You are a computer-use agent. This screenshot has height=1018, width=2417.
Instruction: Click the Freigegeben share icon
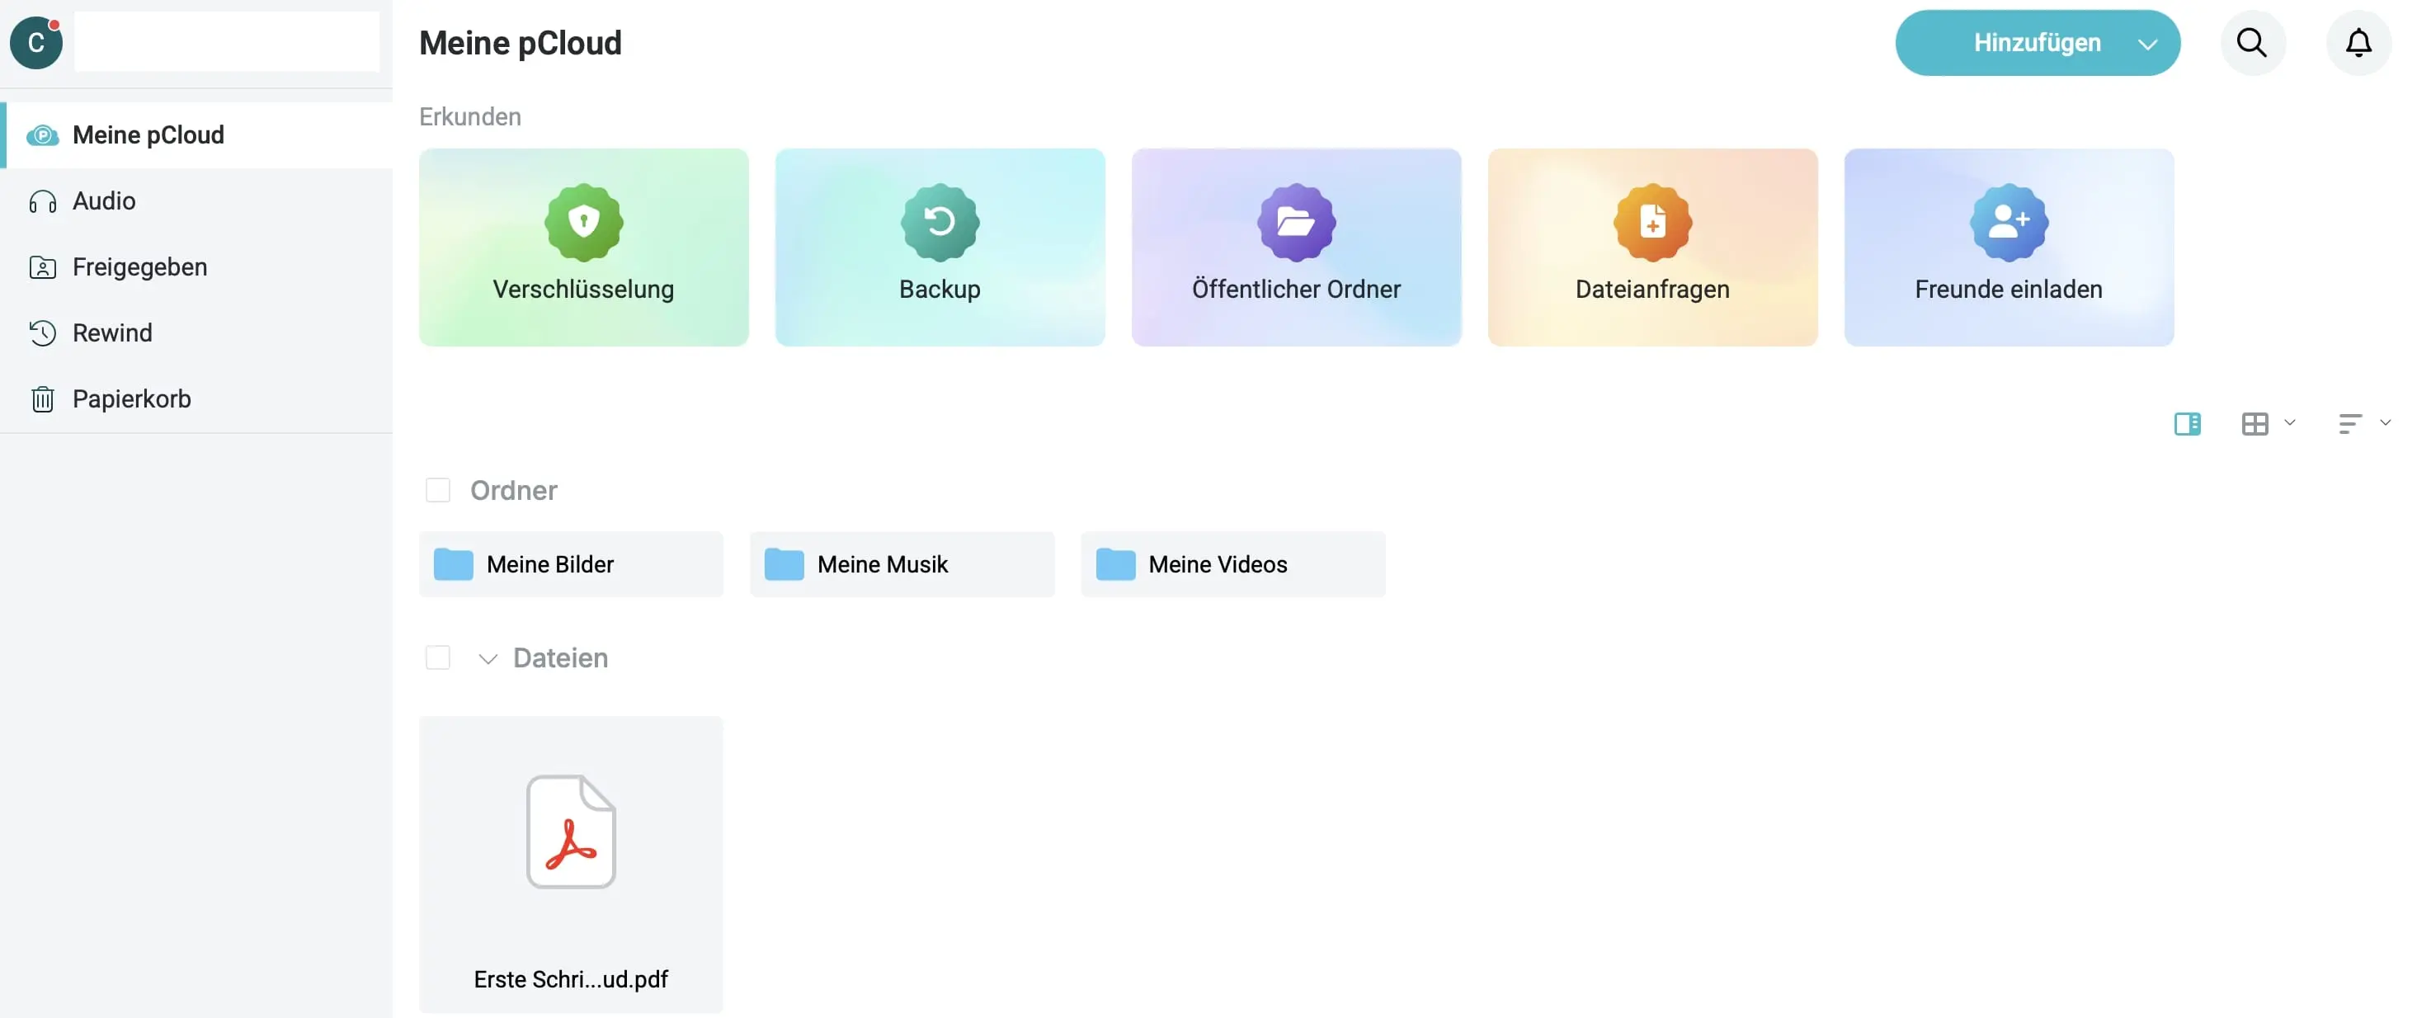click(42, 267)
